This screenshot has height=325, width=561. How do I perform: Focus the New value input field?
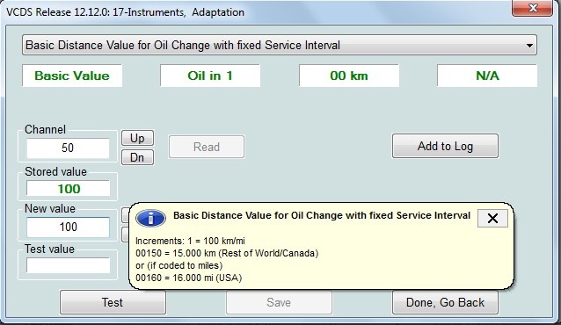click(68, 227)
